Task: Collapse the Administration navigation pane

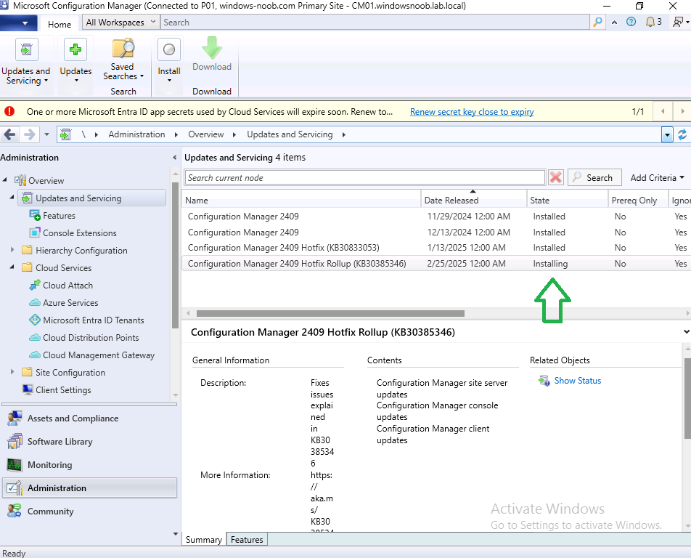Action: (x=174, y=158)
